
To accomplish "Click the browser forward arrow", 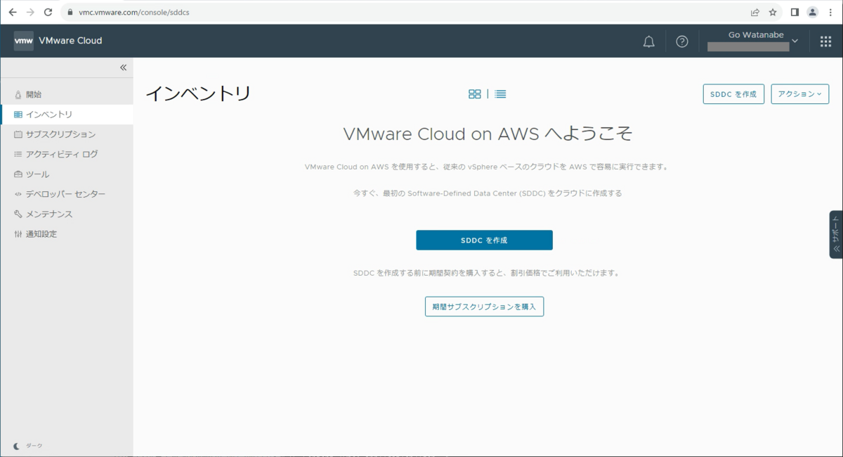I will tap(30, 12).
